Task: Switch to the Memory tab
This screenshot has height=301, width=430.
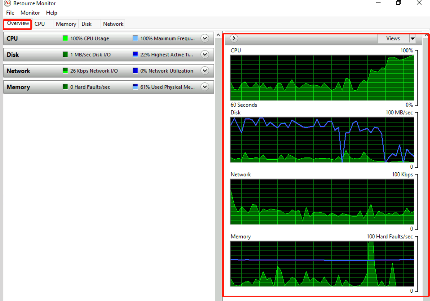Action: click(x=66, y=24)
